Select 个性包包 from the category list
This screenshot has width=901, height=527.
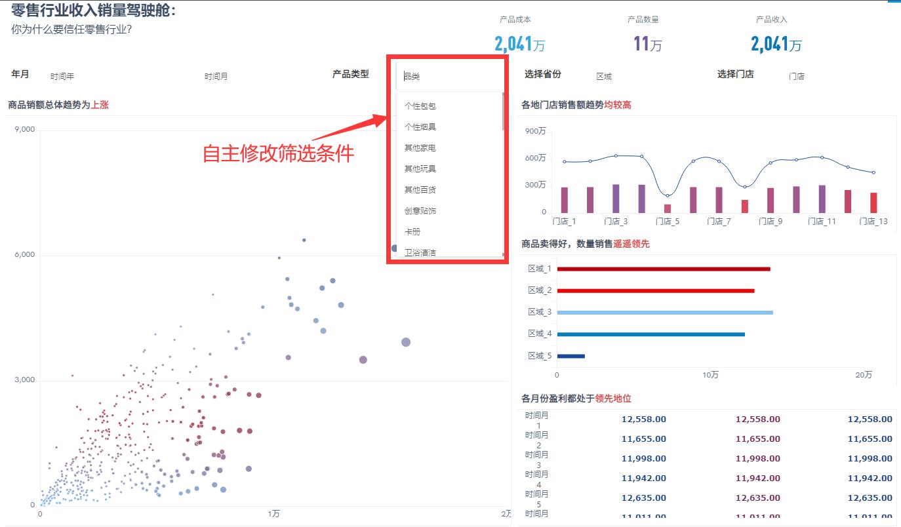pyautogui.click(x=420, y=106)
